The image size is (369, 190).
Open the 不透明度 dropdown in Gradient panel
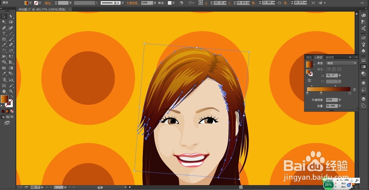[x=339, y=100]
